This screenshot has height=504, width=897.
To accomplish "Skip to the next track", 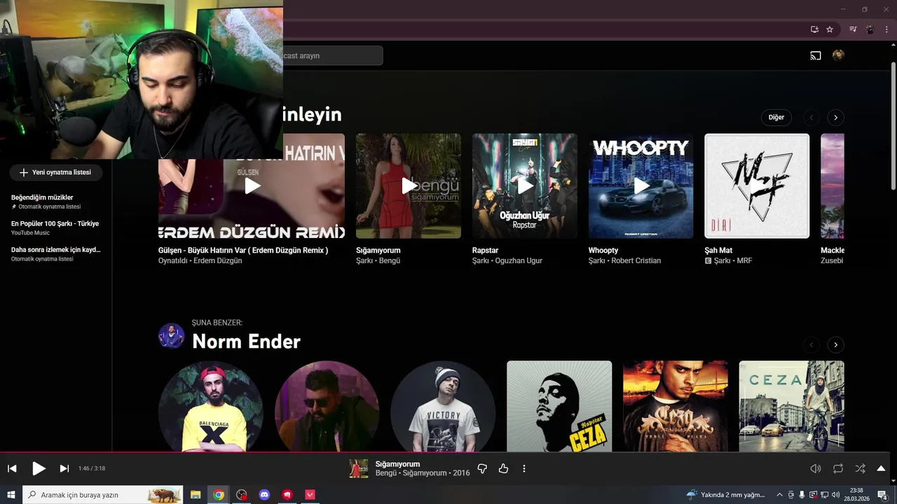I will (64, 468).
